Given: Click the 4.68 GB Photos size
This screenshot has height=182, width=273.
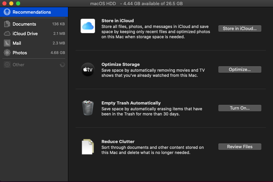Looking at the screenshot, I should click(x=58, y=53).
